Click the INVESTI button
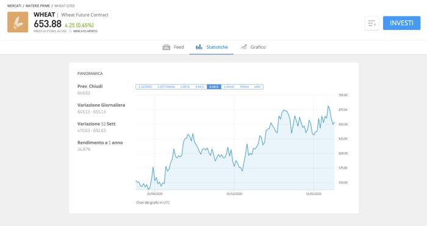Image resolution: width=427 pixels, height=226 pixels. pyautogui.click(x=401, y=23)
